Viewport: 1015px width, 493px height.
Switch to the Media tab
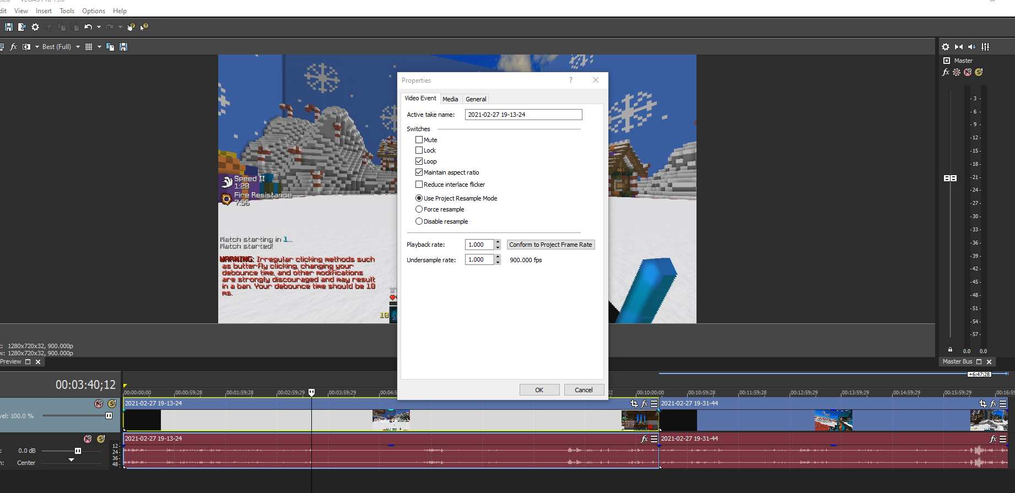click(x=450, y=99)
